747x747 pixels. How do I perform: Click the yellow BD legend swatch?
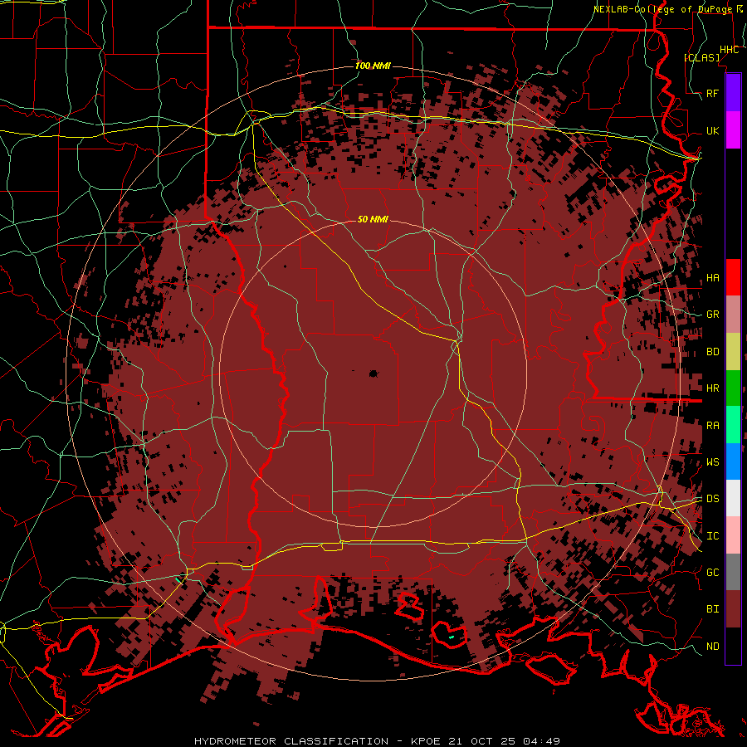pos(733,352)
